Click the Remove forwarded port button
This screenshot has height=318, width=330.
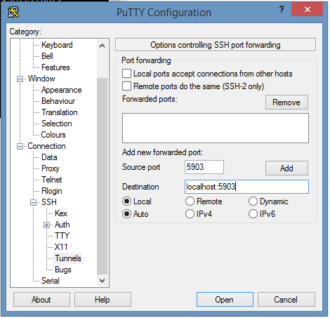point(286,102)
